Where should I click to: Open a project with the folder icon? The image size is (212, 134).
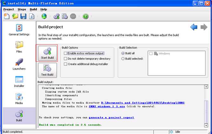coord(15,16)
